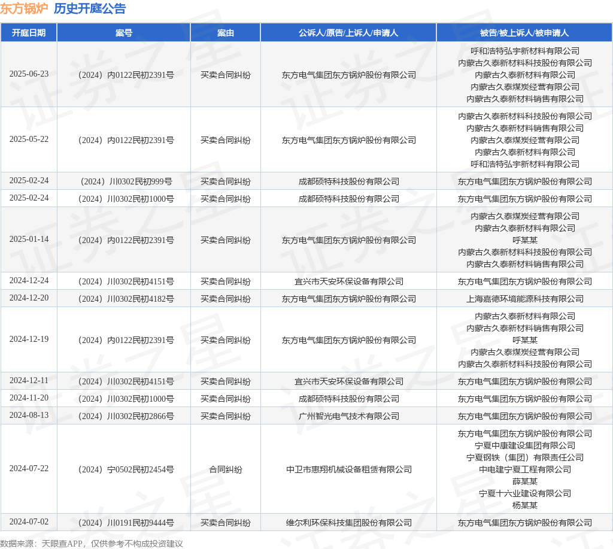613x549 pixels.
Task: Select defendant 东方电气集团东方锅炉股份有限公司 in 2024-07-02 row
Action: tap(524, 523)
